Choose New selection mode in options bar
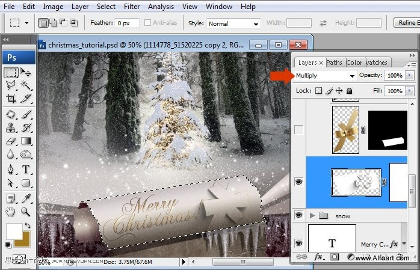420x270 pixels. point(43,23)
